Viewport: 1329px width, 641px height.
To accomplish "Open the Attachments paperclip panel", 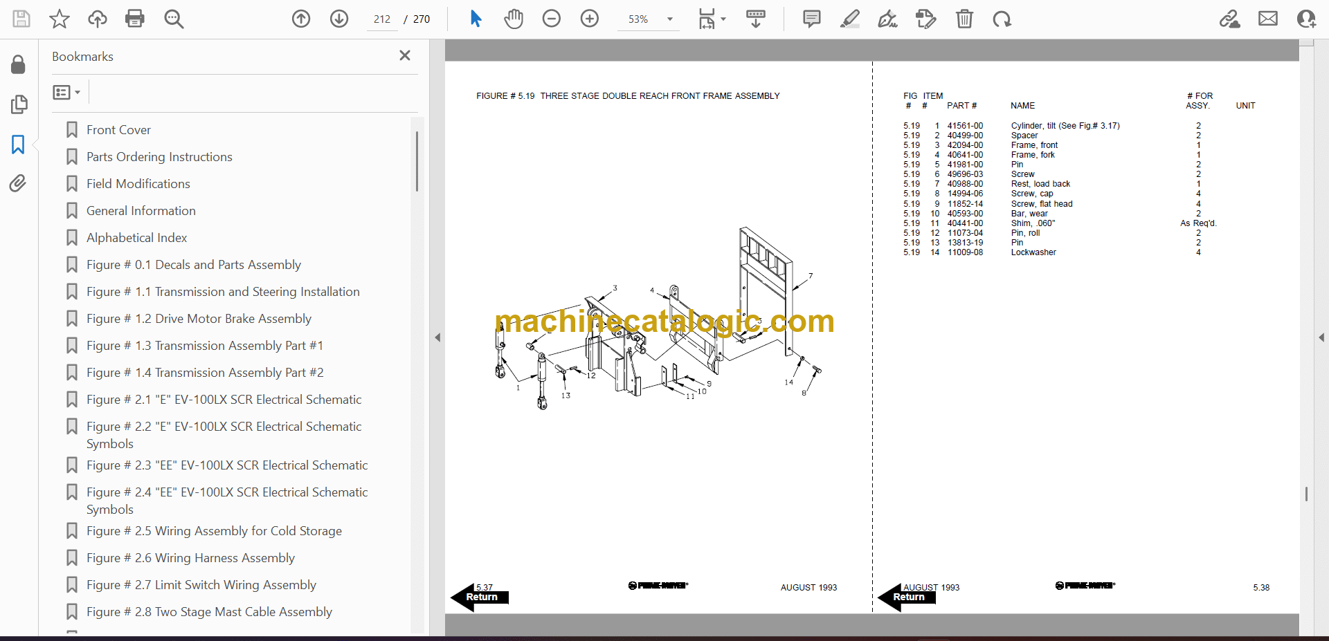I will 18,183.
